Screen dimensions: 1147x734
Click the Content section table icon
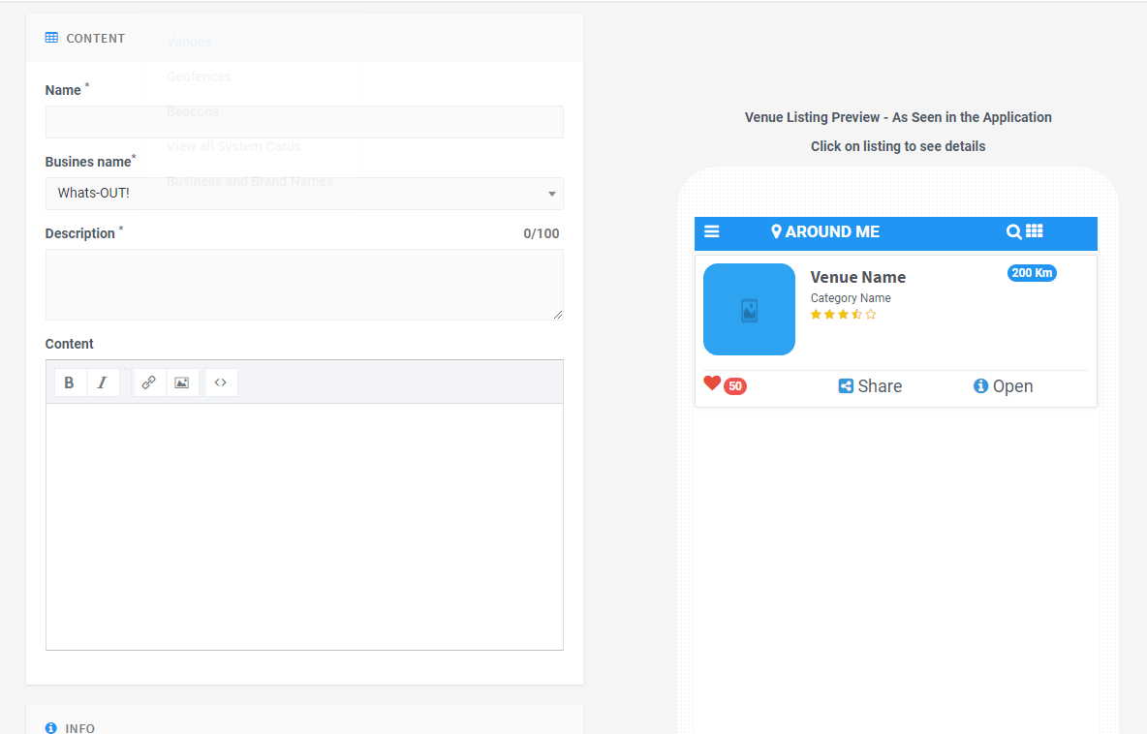(x=51, y=38)
